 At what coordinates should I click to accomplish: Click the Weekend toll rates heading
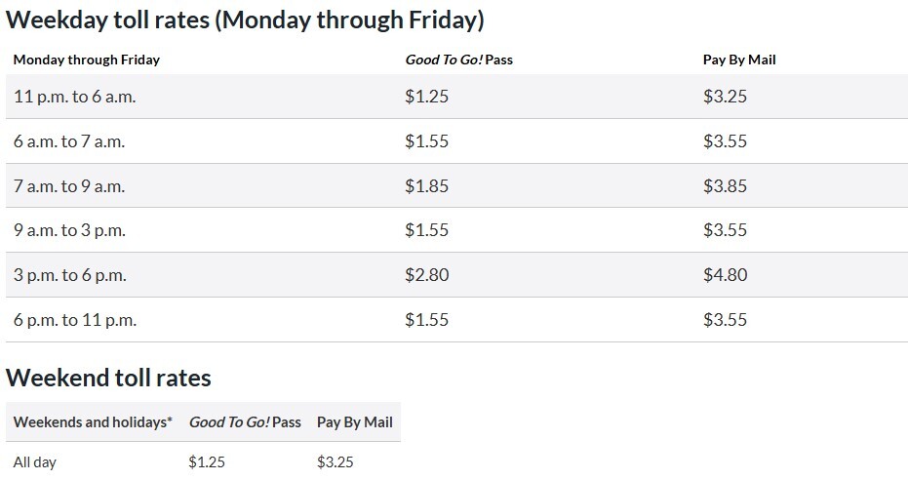(108, 378)
